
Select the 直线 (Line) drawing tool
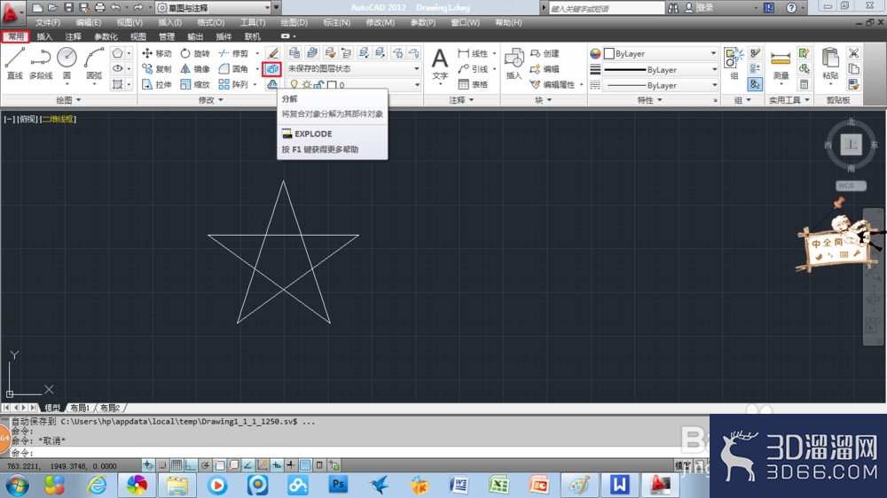pos(15,63)
